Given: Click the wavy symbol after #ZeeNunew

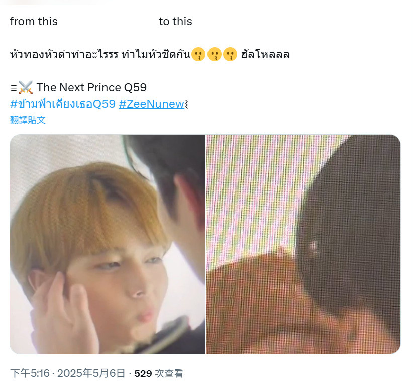Looking at the screenshot, I should coord(186,104).
